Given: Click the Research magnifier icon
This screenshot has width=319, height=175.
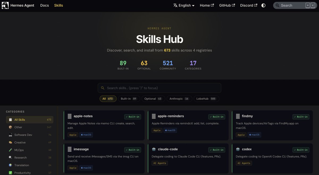Looking at the screenshot, I should coord(10,158).
